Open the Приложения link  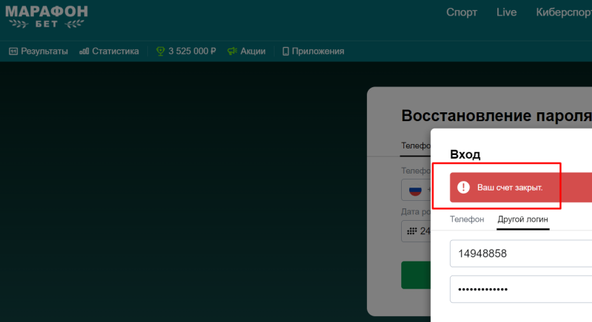[318, 52]
